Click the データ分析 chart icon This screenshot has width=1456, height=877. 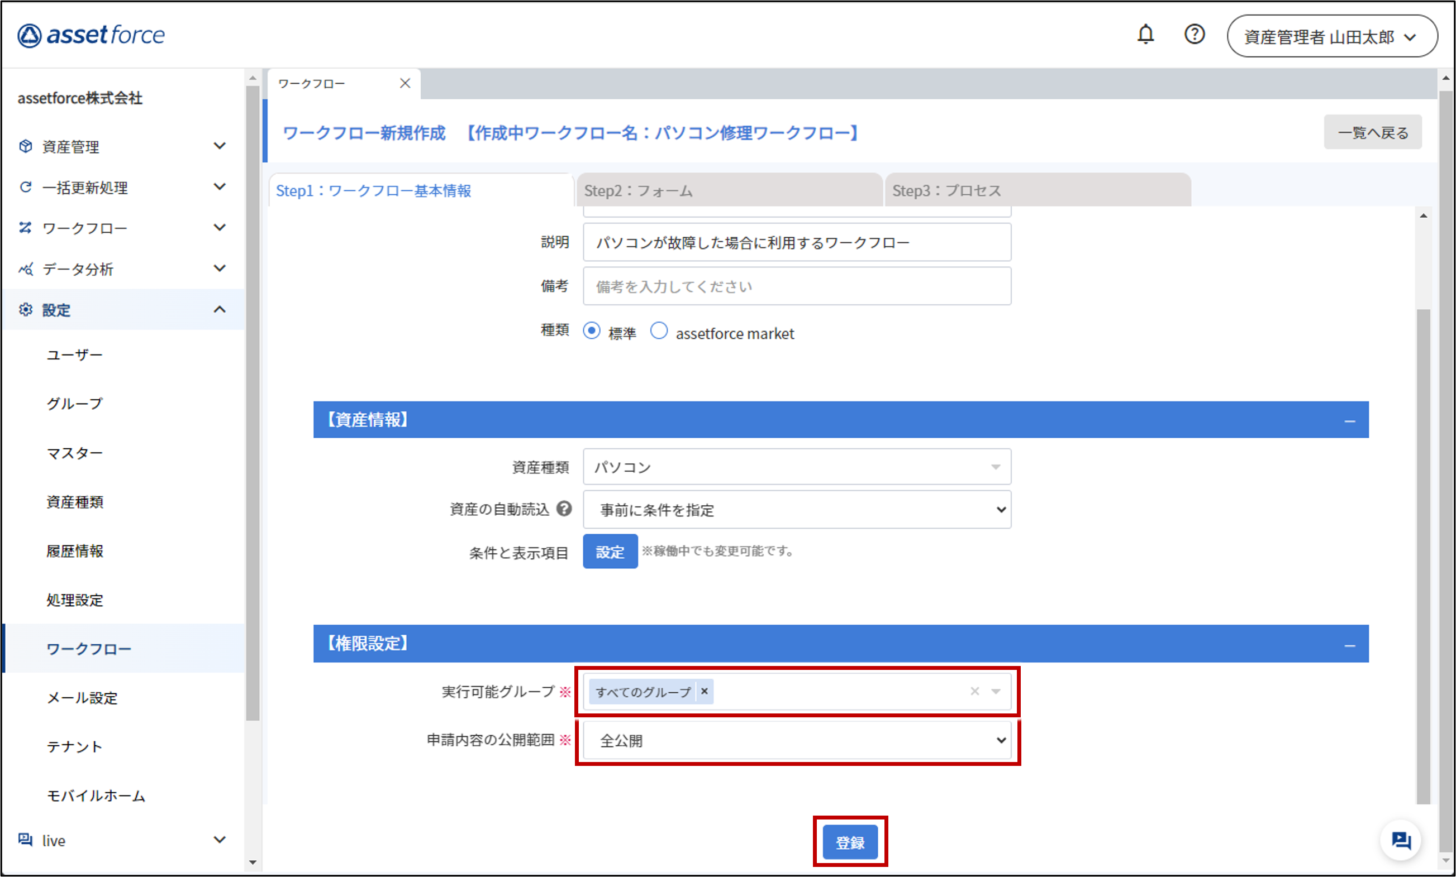(x=25, y=269)
